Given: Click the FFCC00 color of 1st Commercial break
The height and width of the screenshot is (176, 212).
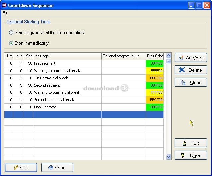Looking at the screenshot, I should (x=155, y=78).
